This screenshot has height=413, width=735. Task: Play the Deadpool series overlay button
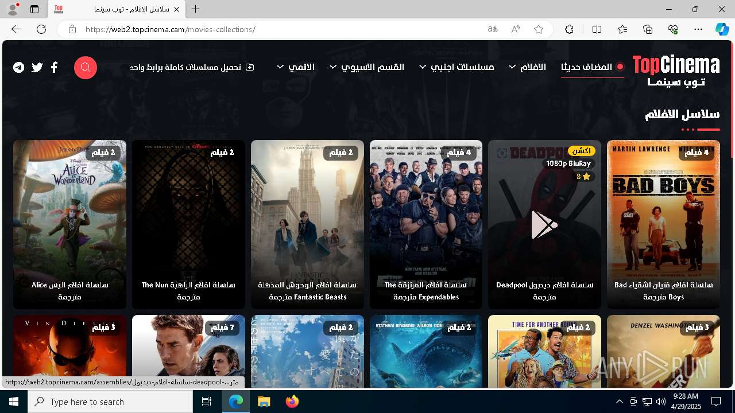tap(544, 224)
